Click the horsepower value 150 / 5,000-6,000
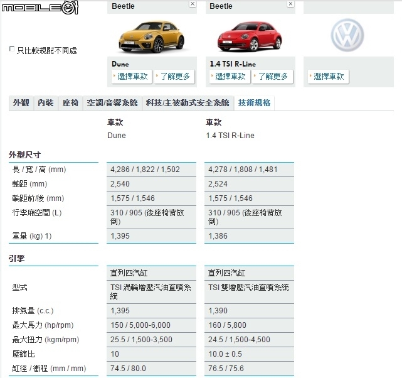 tap(140, 325)
